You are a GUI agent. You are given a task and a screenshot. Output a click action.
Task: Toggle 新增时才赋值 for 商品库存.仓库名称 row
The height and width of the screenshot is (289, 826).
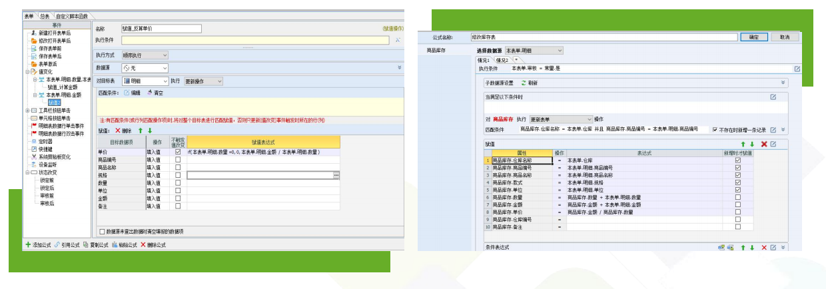click(737, 160)
